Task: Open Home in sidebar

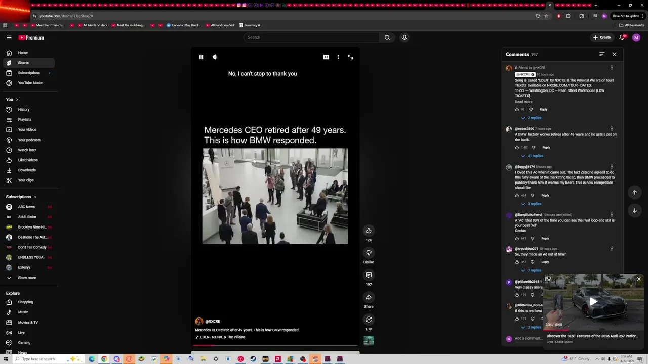Action: pyautogui.click(x=28, y=53)
